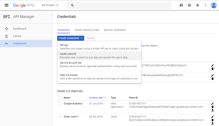219x126 pixels.
Task: Edit the Other client 1 entry
Action: [212, 117]
